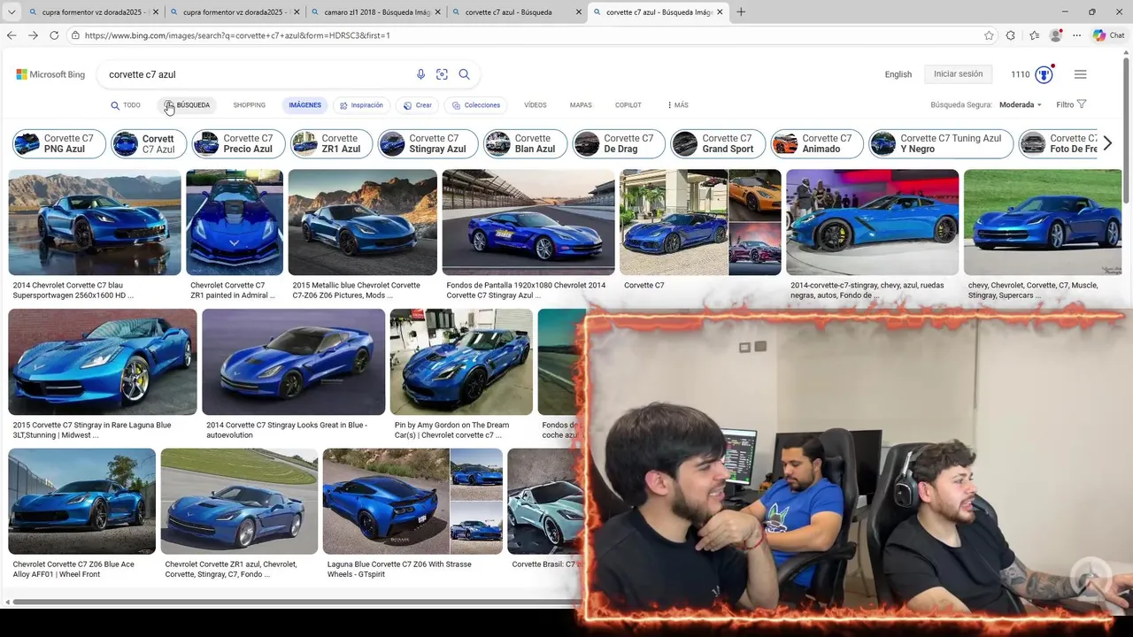Click the Crear button
Image resolution: width=1133 pixels, height=637 pixels.
pos(418,105)
